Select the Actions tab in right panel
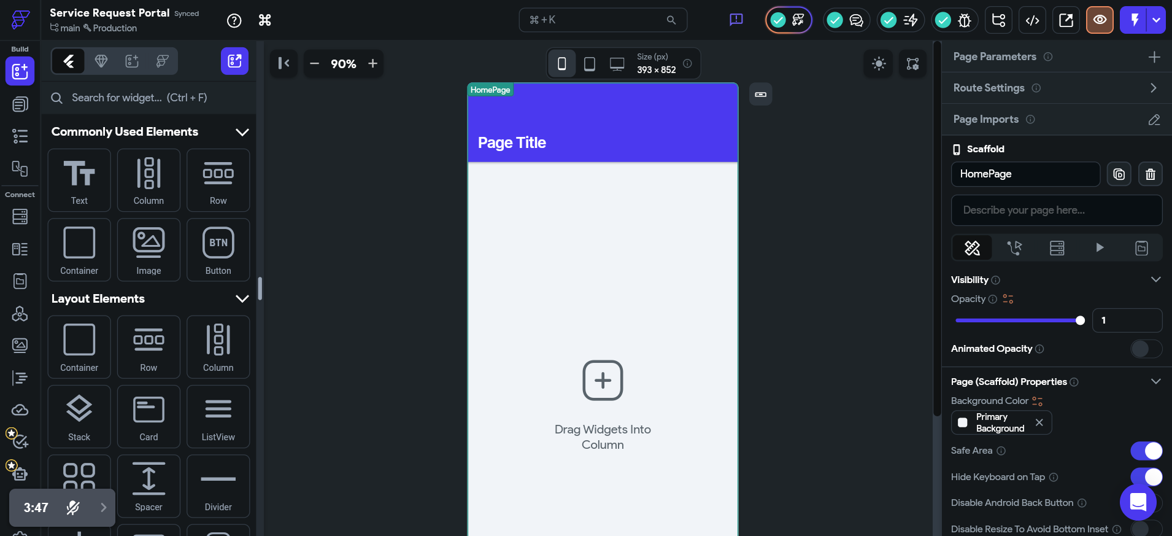Screen dimensions: 1172x536 pos(1014,248)
